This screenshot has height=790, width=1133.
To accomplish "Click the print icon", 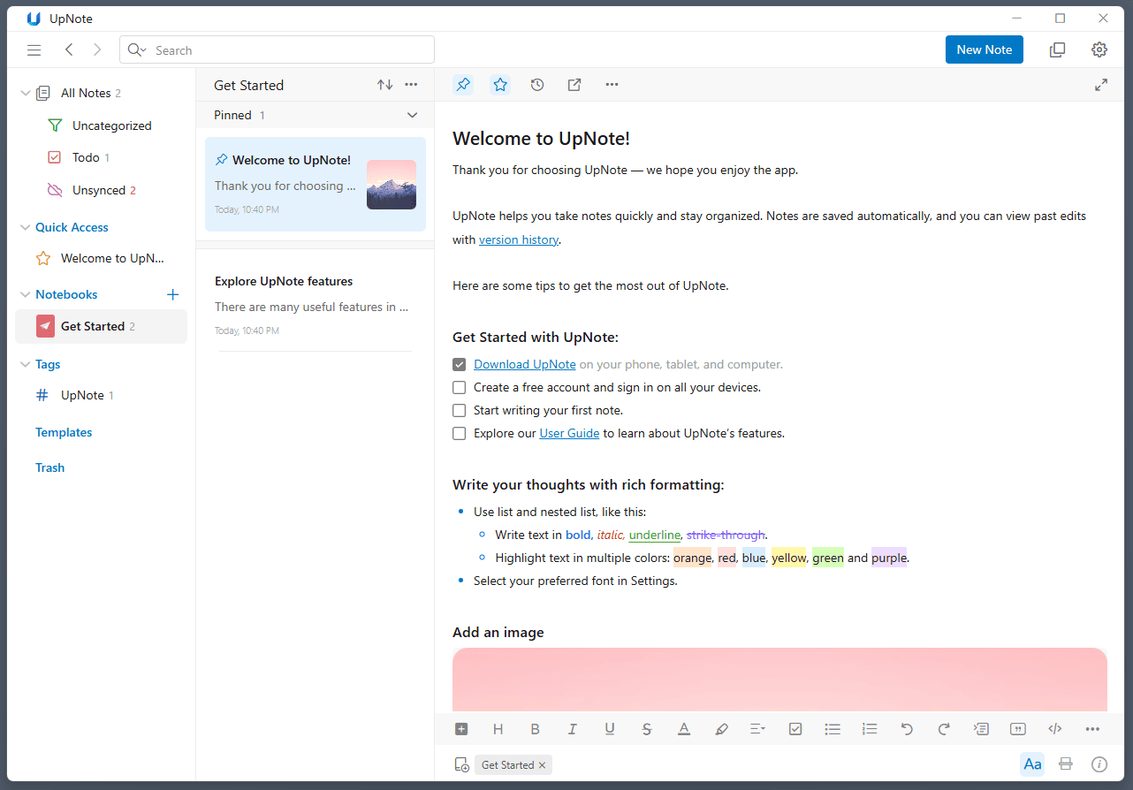I will point(1066,764).
